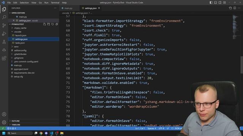Open the Extensions view
Image resolution: width=243 pixels, height=136 pixels.
tap(4, 58)
